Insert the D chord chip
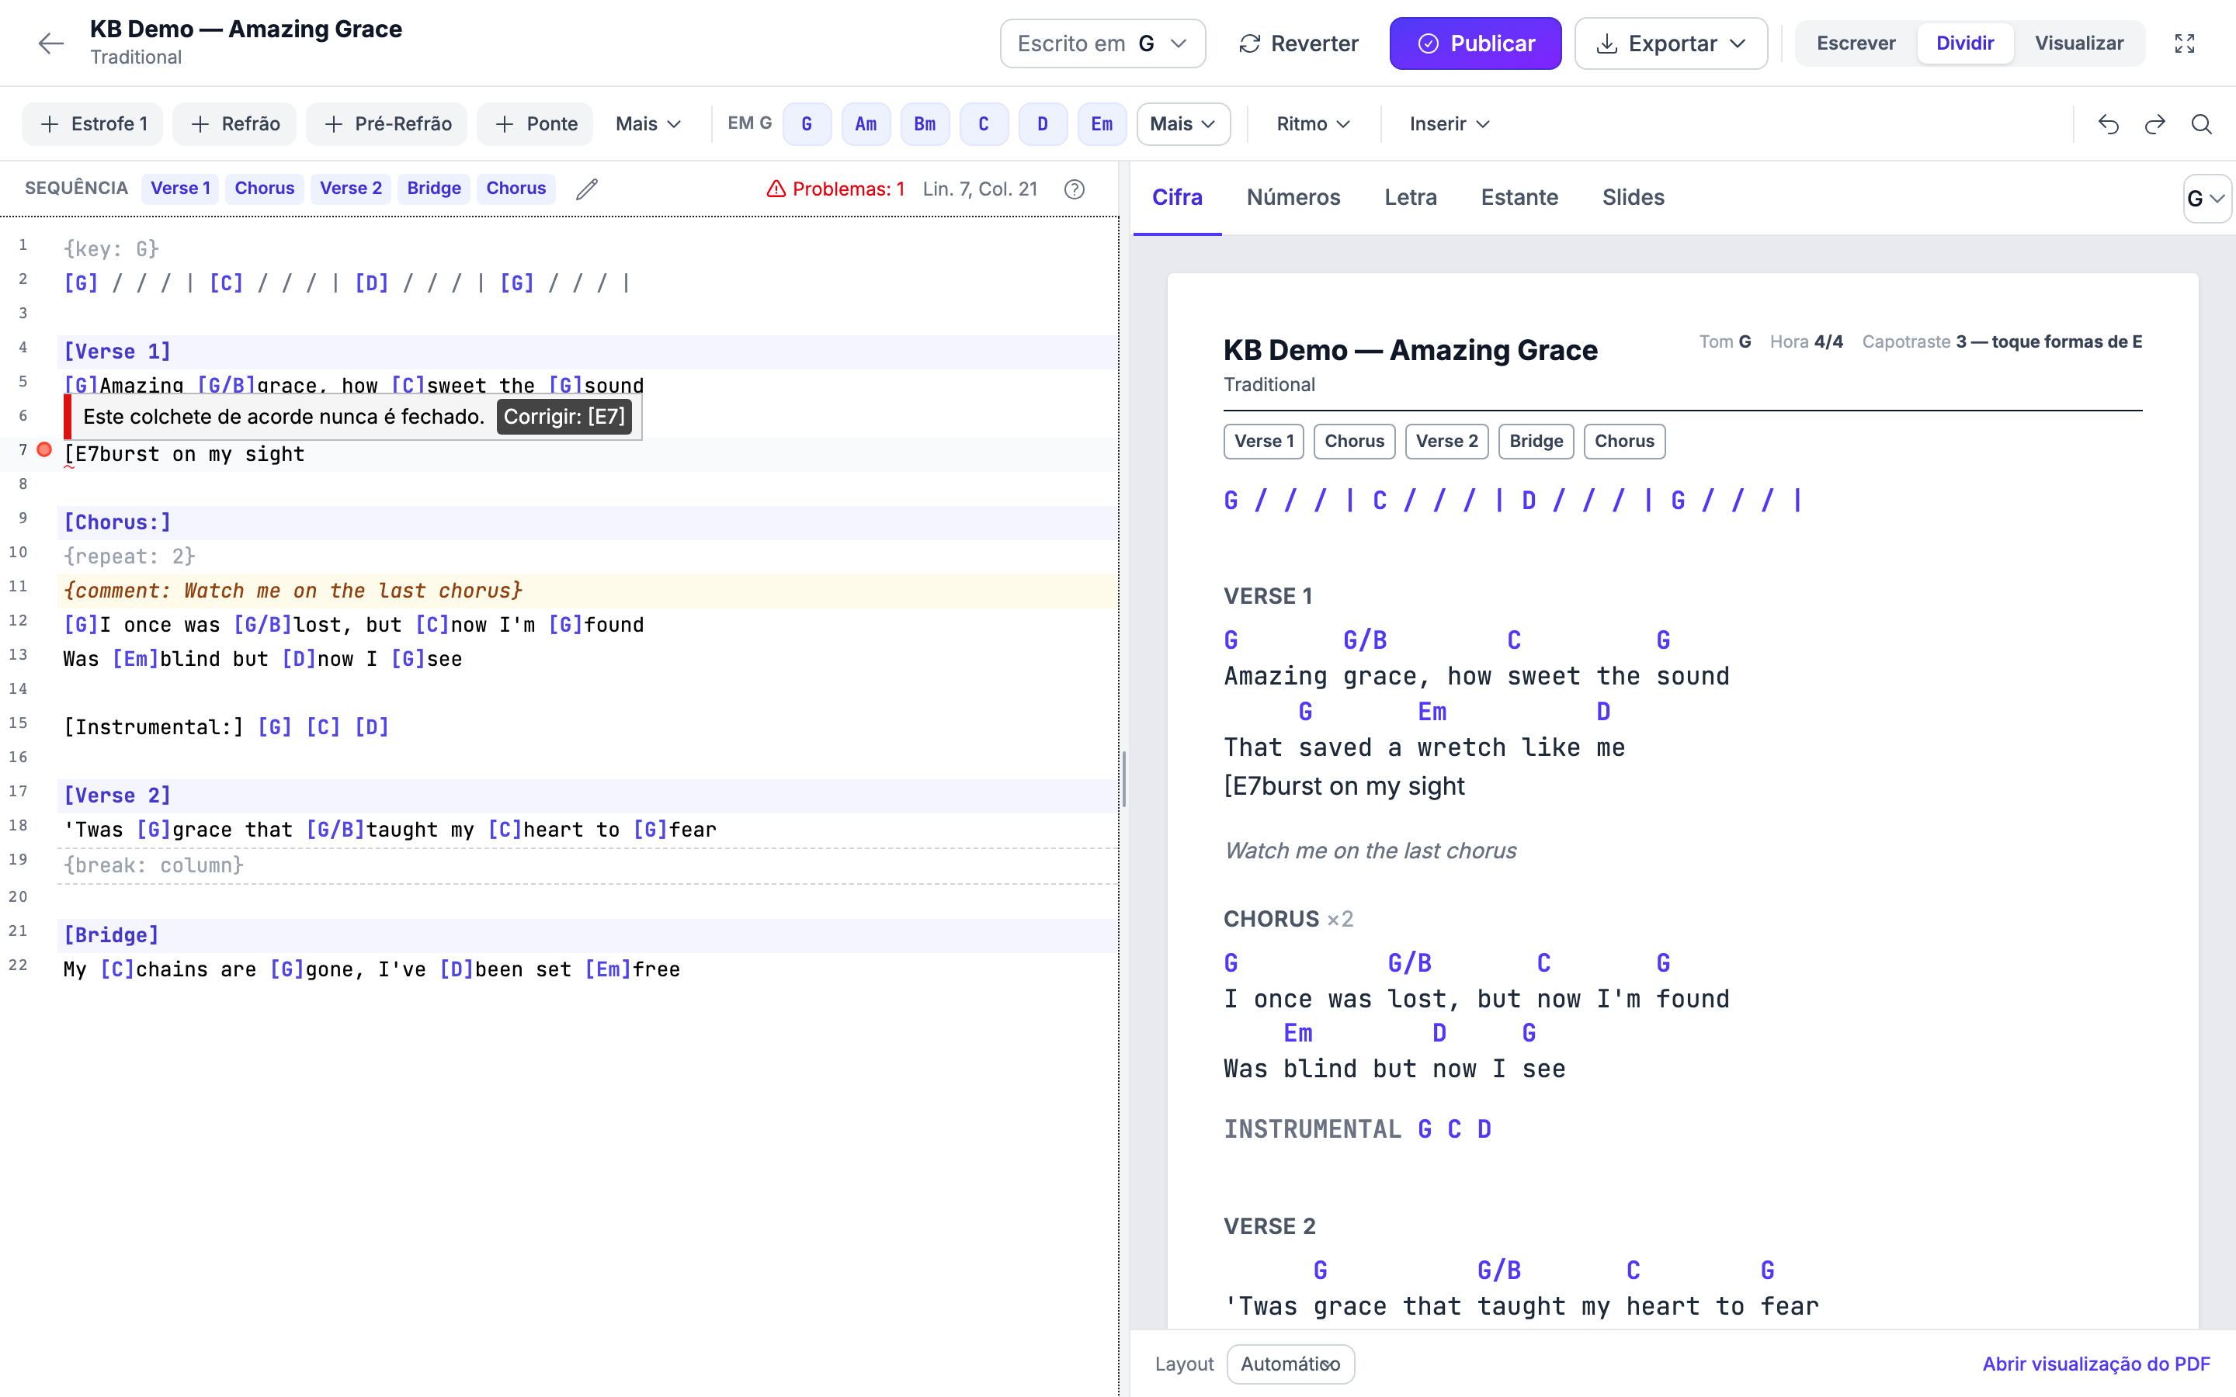The height and width of the screenshot is (1397, 2236). 1042,124
